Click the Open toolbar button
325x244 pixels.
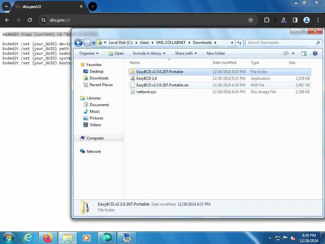coord(116,53)
